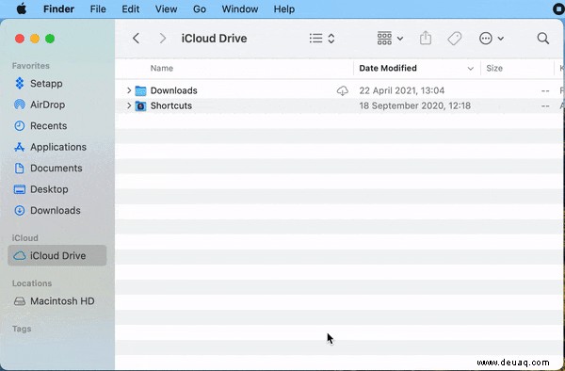565x371 pixels.
Task: Select the Shortcuts folder row icon
Action: pos(140,105)
